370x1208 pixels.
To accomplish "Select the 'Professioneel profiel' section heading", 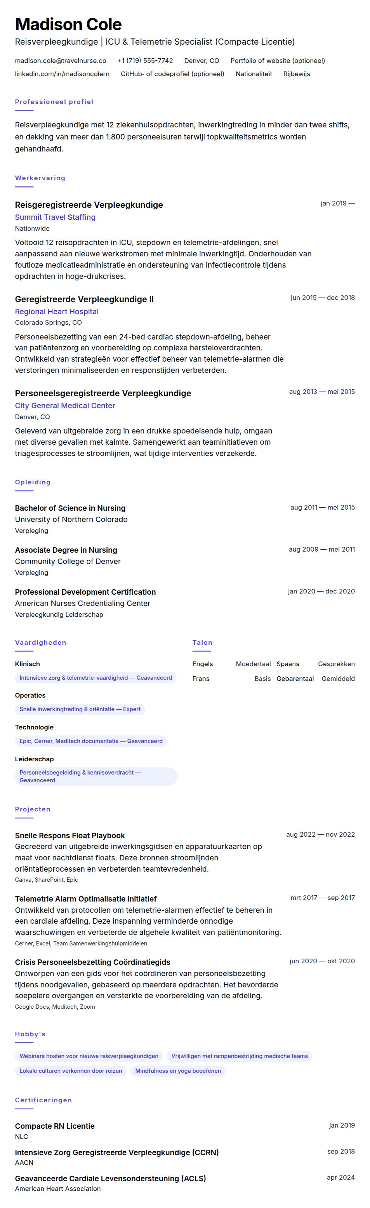I will 54,102.
